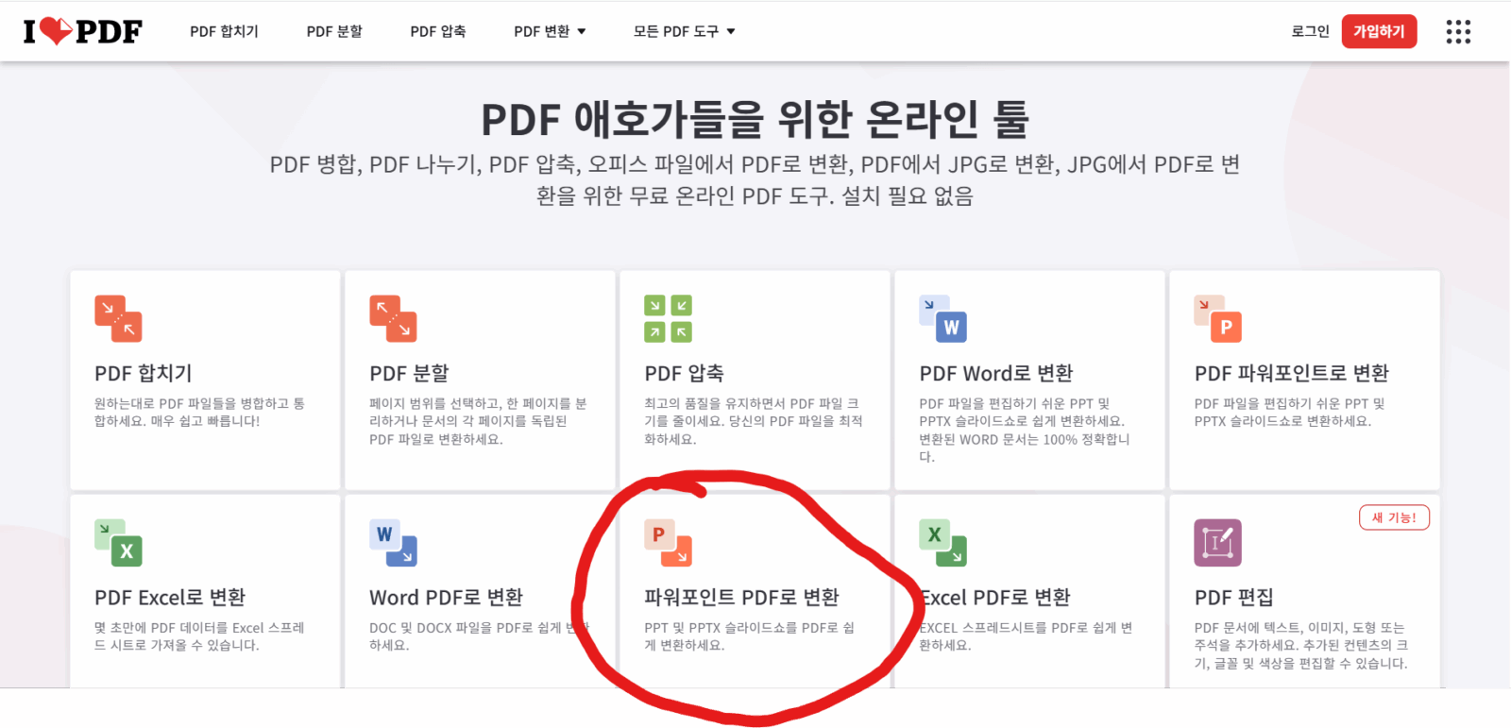Open the PDF 파워포인트로 변환 card title

pos(1291,373)
